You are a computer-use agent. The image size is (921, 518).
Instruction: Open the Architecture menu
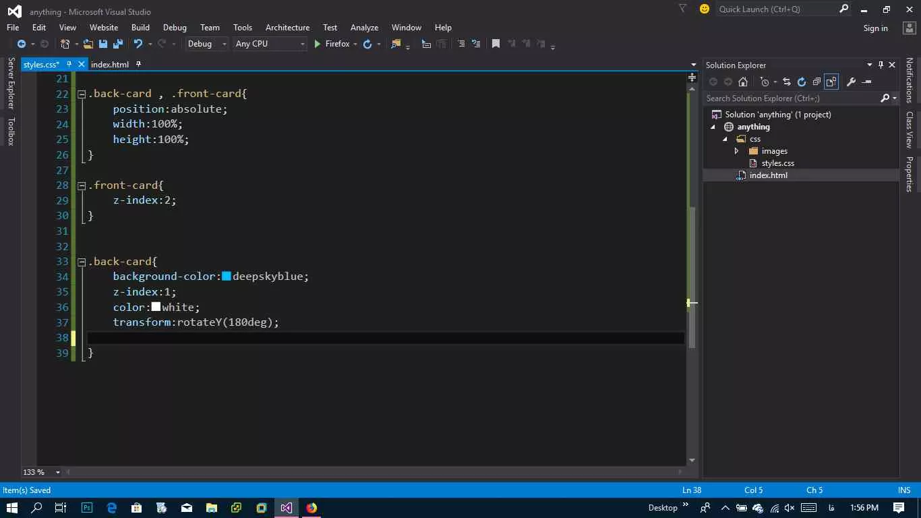tap(287, 28)
